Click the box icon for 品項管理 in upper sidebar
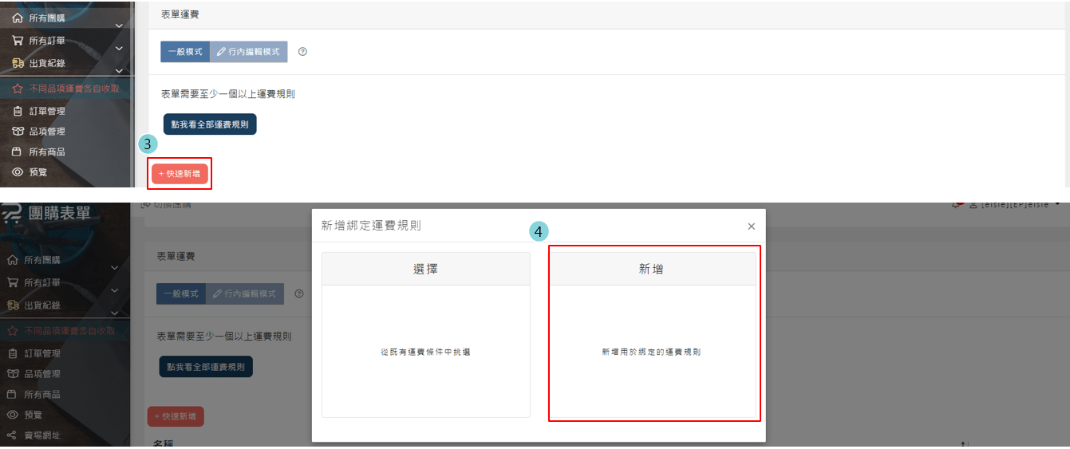The width and height of the screenshot is (1070, 449). pos(17,132)
